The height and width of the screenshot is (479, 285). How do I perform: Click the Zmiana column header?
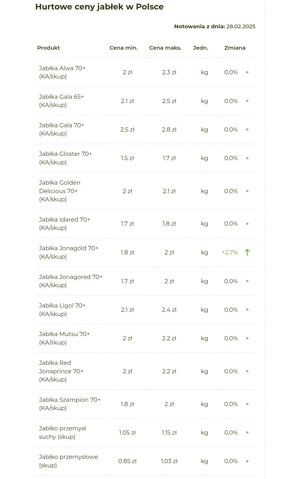pyautogui.click(x=235, y=48)
